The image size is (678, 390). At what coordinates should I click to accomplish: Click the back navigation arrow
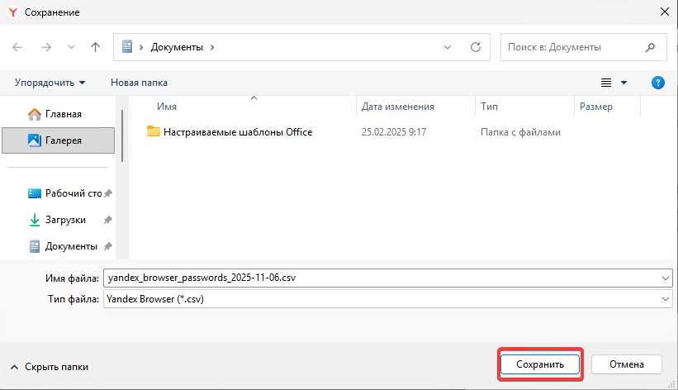[18, 48]
